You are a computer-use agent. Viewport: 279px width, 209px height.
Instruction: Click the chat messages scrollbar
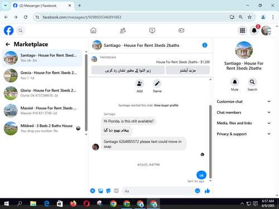coord(210,141)
